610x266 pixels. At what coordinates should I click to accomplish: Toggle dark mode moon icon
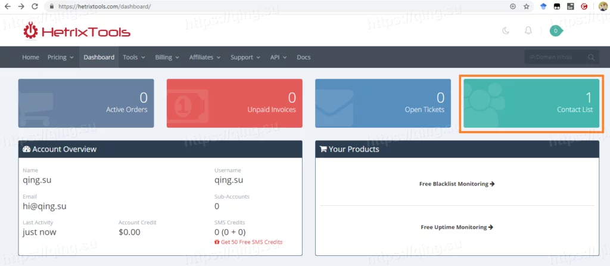[506, 31]
